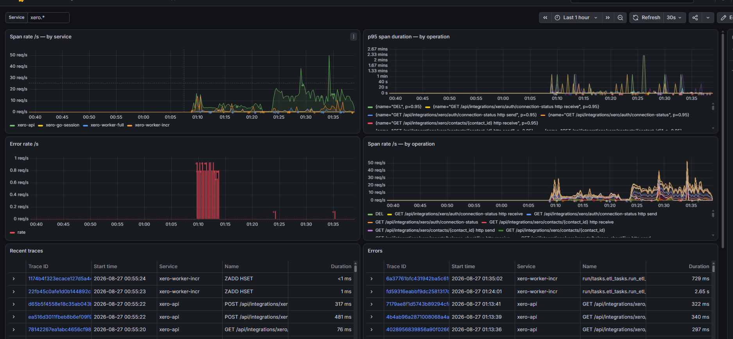Image resolution: width=733 pixels, height=339 pixels.
Task: Sort Recent traces by Trace ID column
Action: 38,267
